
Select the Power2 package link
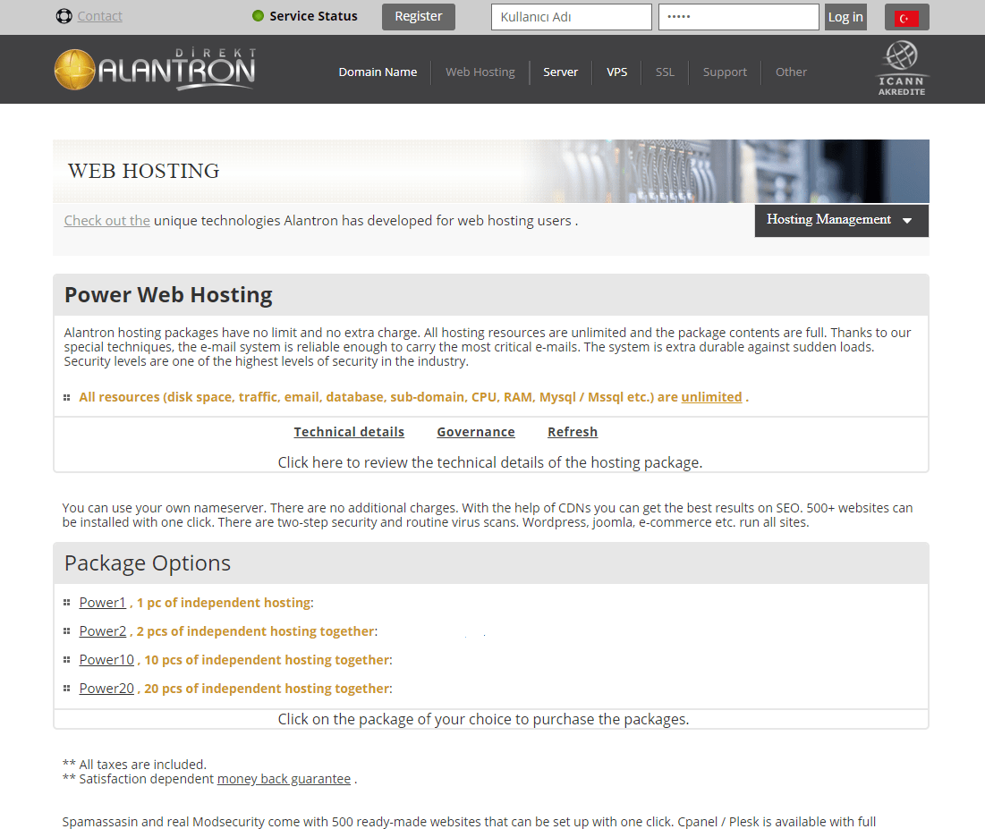pyautogui.click(x=102, y=631)
